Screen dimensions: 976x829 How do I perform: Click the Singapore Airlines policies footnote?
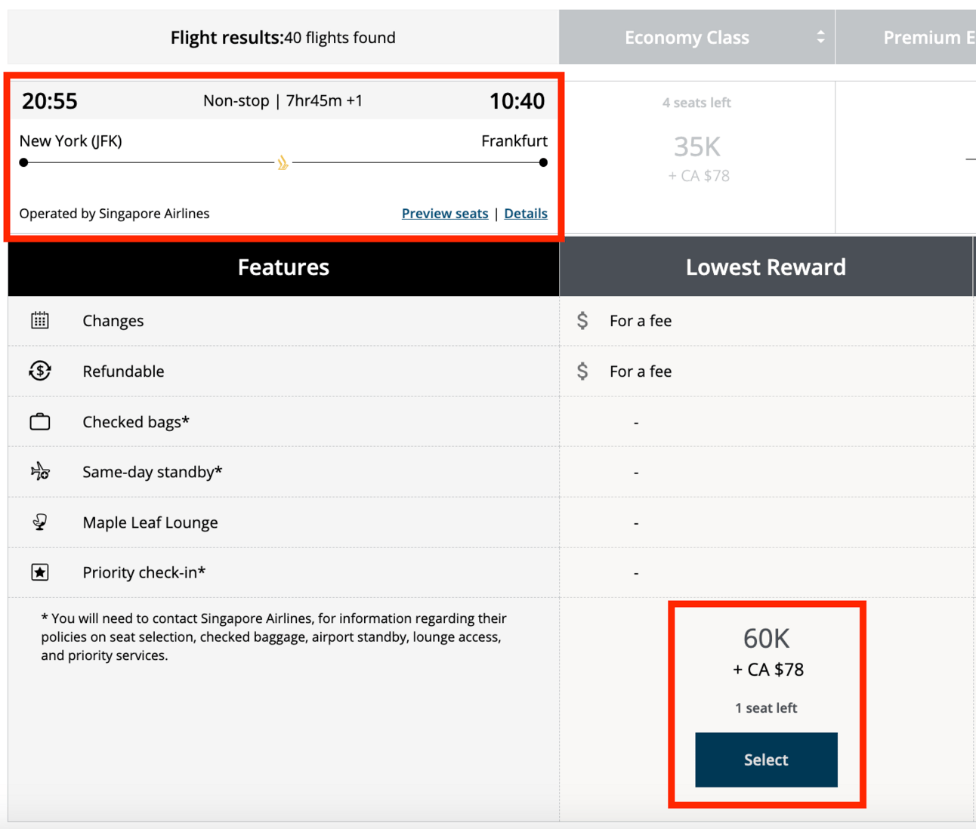click(x=273, y=637)
